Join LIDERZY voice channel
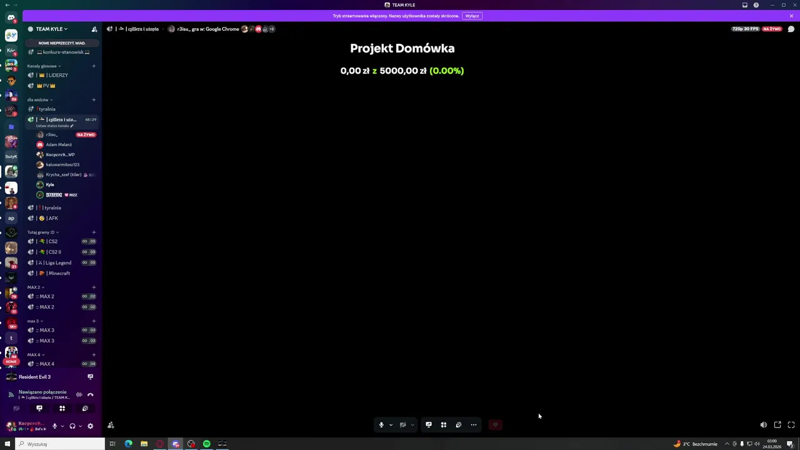This screenshot has height=450, width=800. [62, 75]
